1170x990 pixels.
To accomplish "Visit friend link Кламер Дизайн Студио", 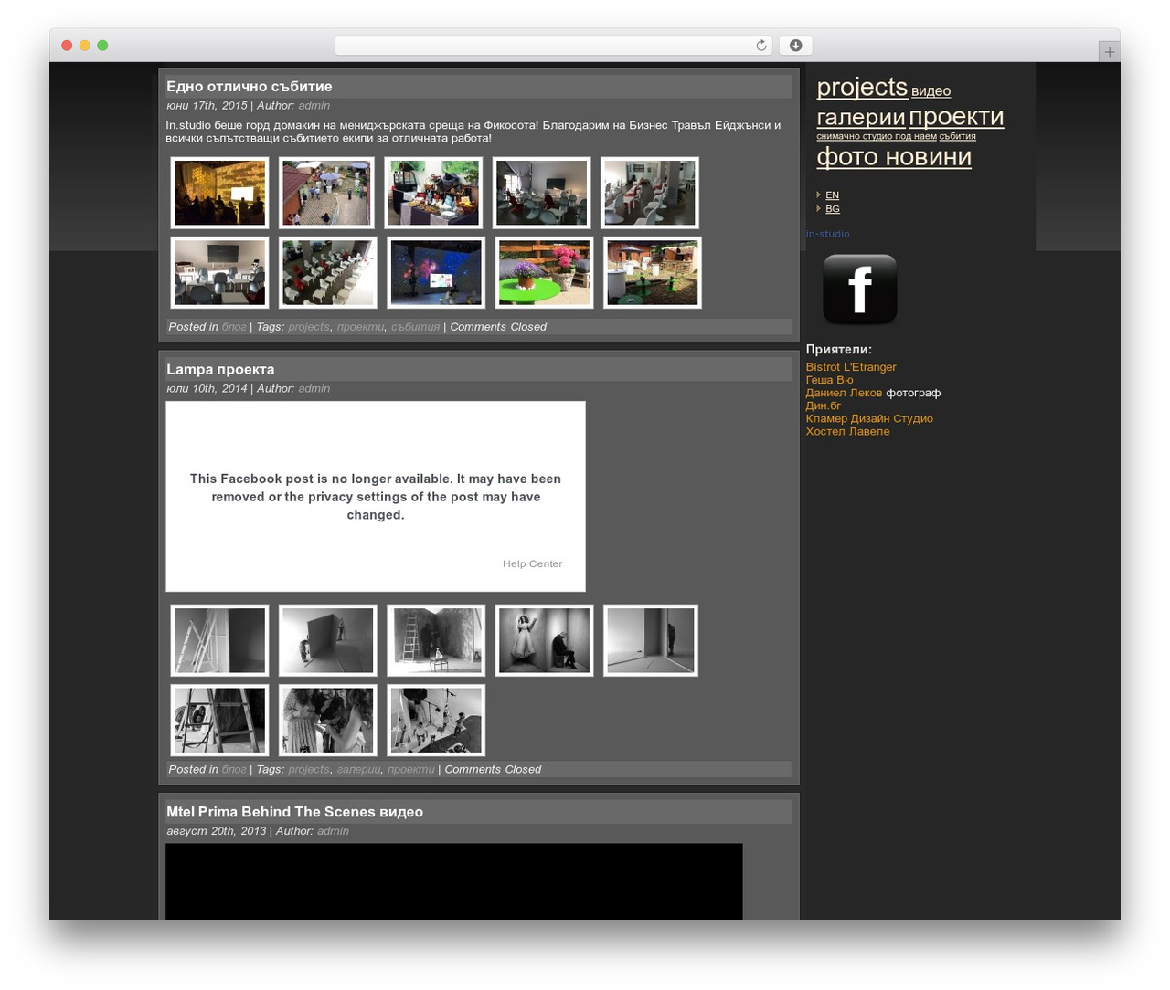I will (869, 418).
